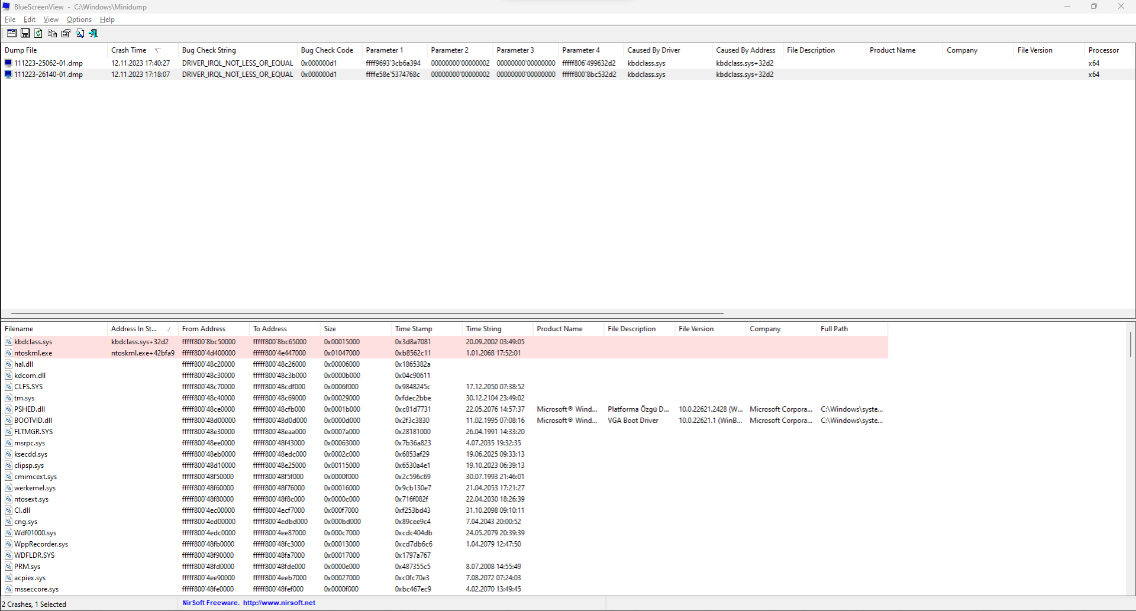Select the 111223-26140-01.dmp dump file name
Screen dimensions: 1136x611
49,75
